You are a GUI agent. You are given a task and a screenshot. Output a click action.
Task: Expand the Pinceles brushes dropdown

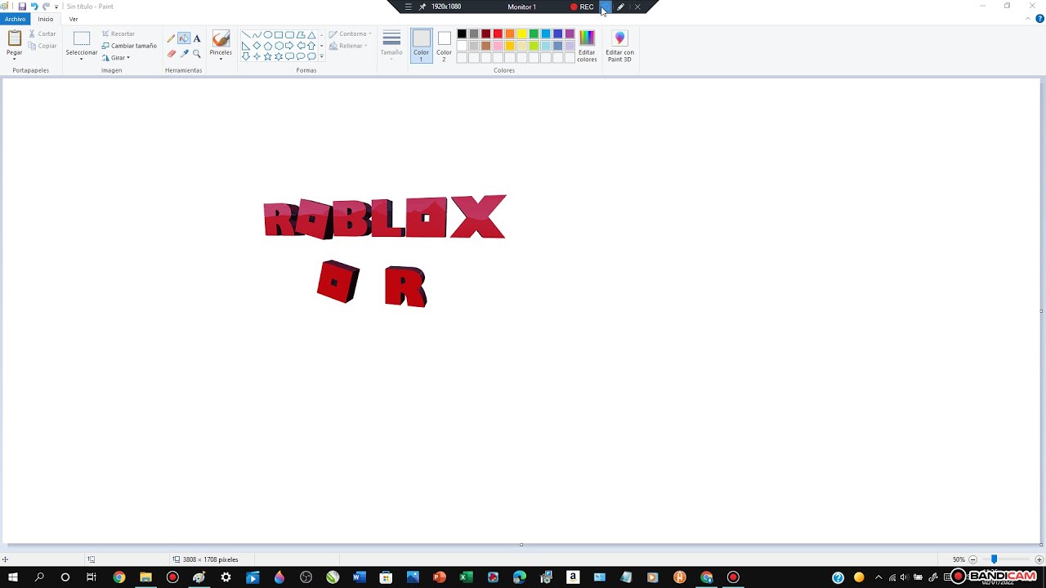click(221, 59)
